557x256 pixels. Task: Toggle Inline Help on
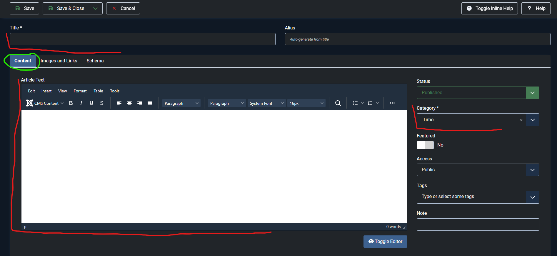click(x=489, y=8)
